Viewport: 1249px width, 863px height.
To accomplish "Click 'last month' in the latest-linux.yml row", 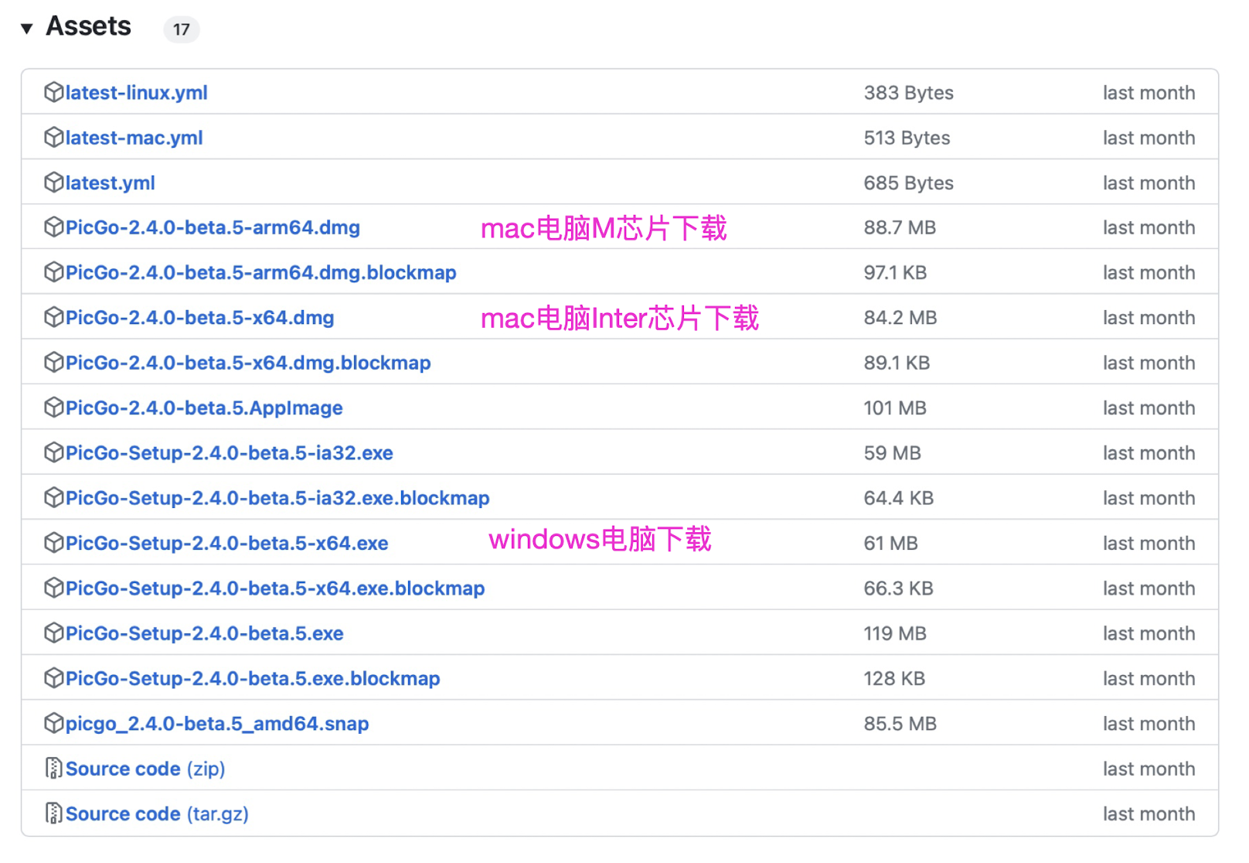I will pos(1149,93).
